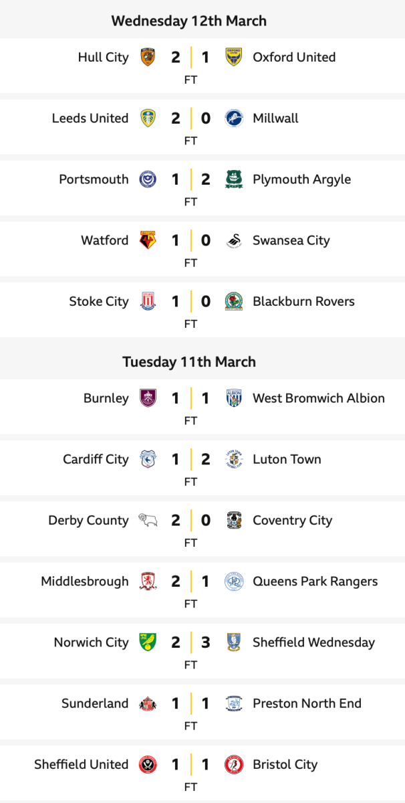Click the Tuesday 11th March date header

click(x=189, y=362)
